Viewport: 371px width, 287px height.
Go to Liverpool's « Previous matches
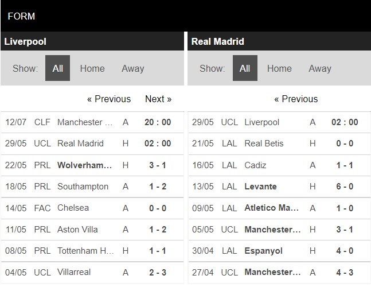(x=109, y=99)
